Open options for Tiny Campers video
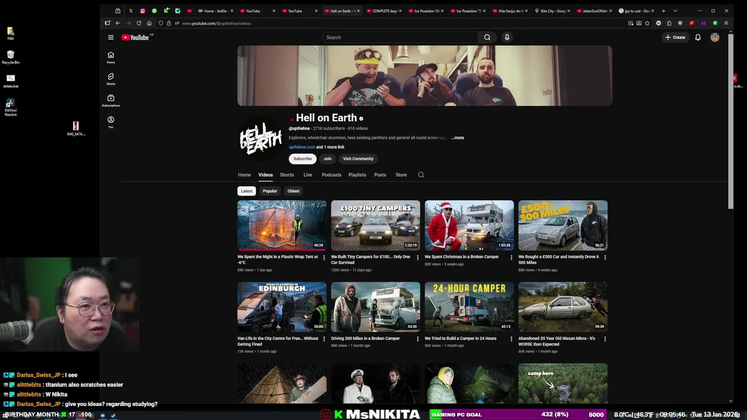The image size is (747, 420). click(417, 257)
